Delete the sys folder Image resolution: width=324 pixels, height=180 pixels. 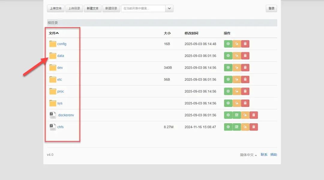pyautogui.click(x=245, y=103)
